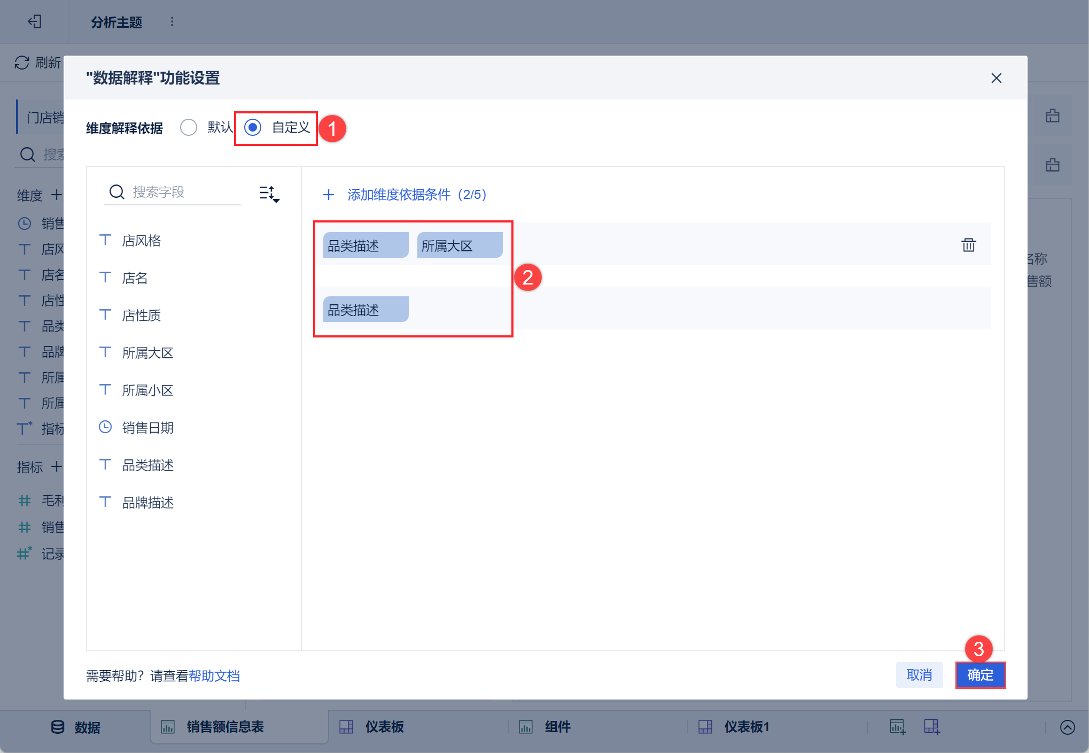Click the collapse arrow circle at bottom right

pos(1067,727)
